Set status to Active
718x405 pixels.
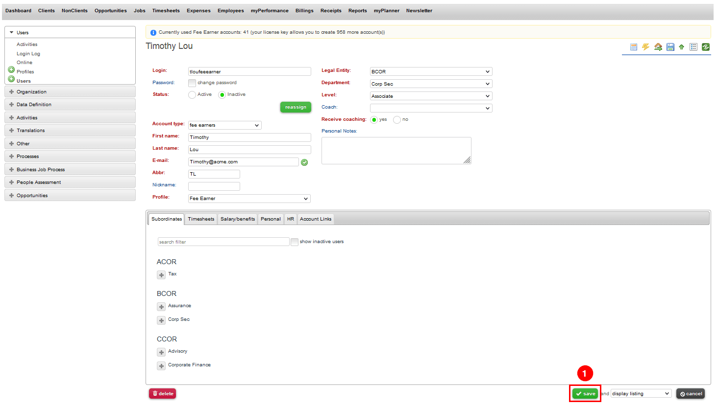192,95
